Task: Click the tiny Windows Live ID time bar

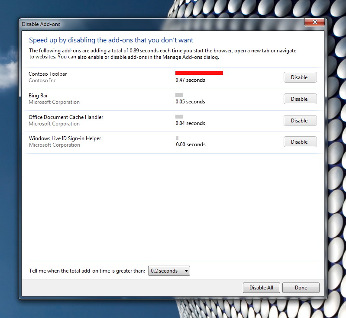Action: coord(177,138)
